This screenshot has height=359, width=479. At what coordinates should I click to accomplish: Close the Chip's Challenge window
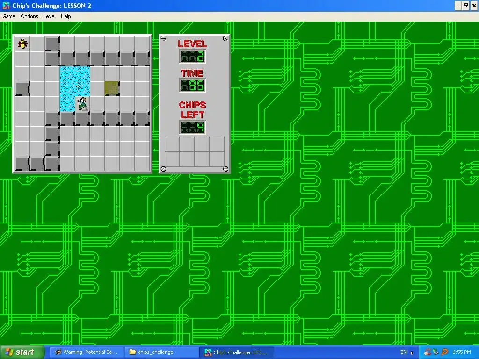[x=474, y=6]
